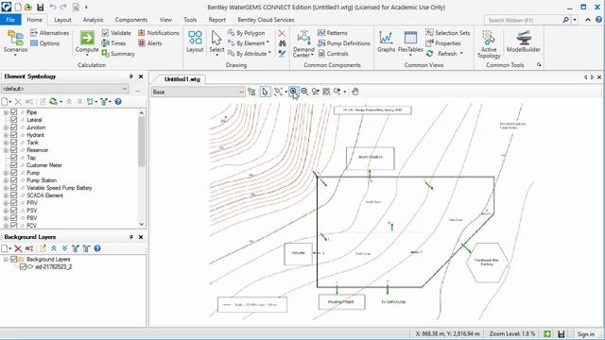Open the <default> symbology dropdown
This screenshot has height=340, width=605.
125,89
